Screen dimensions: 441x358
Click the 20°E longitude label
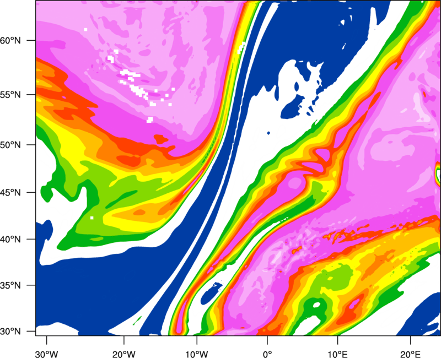410,354
